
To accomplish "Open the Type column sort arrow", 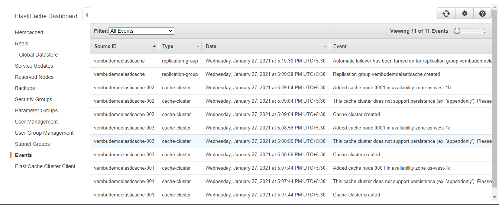I will pos(198,47).
